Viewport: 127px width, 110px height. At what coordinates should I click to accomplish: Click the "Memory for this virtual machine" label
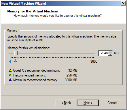(29, 48)
